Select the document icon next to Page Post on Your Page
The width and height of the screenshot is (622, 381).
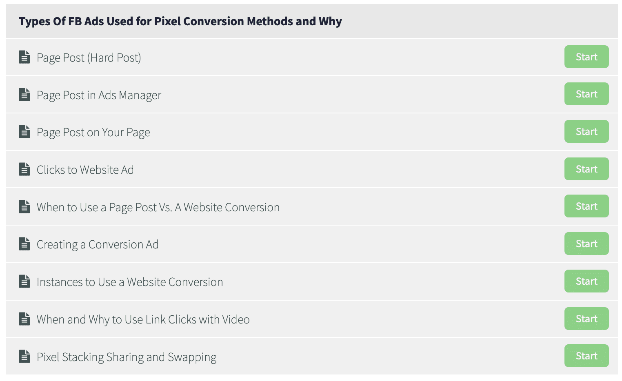click(x=24, y=132)
